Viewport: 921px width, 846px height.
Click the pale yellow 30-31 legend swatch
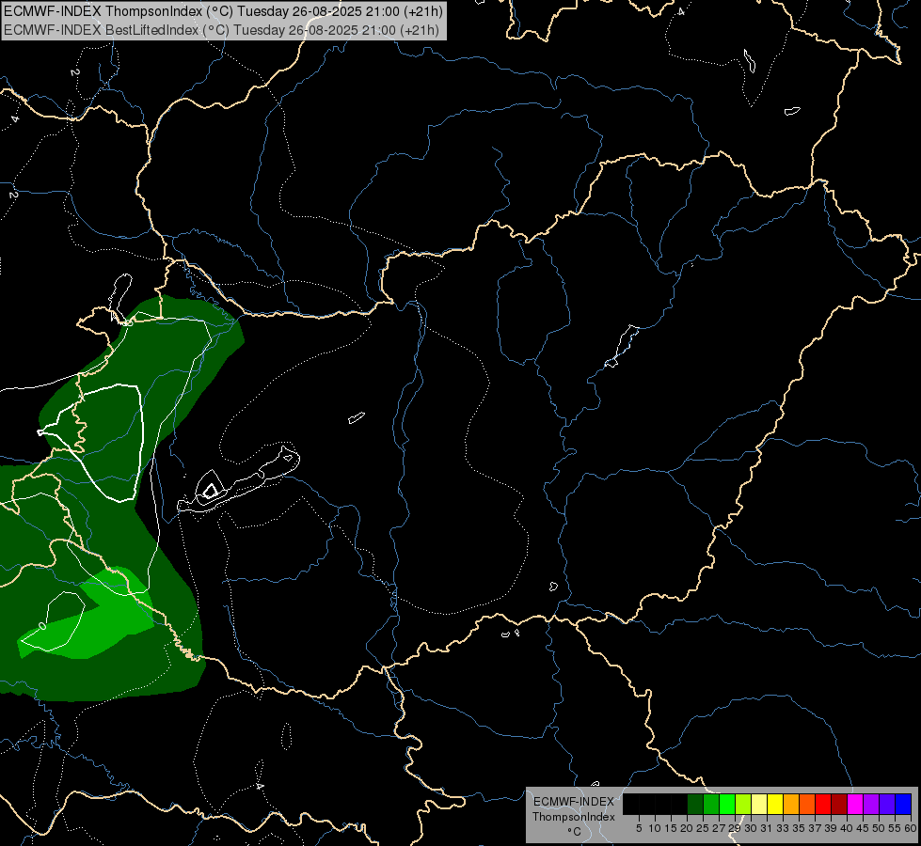pos(759,804)
